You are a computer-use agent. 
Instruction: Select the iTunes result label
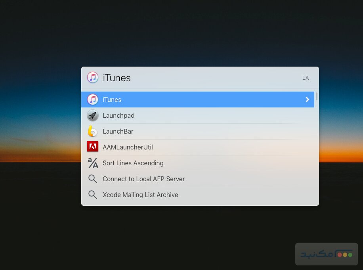pyautogui.click(x=112, y=100)
